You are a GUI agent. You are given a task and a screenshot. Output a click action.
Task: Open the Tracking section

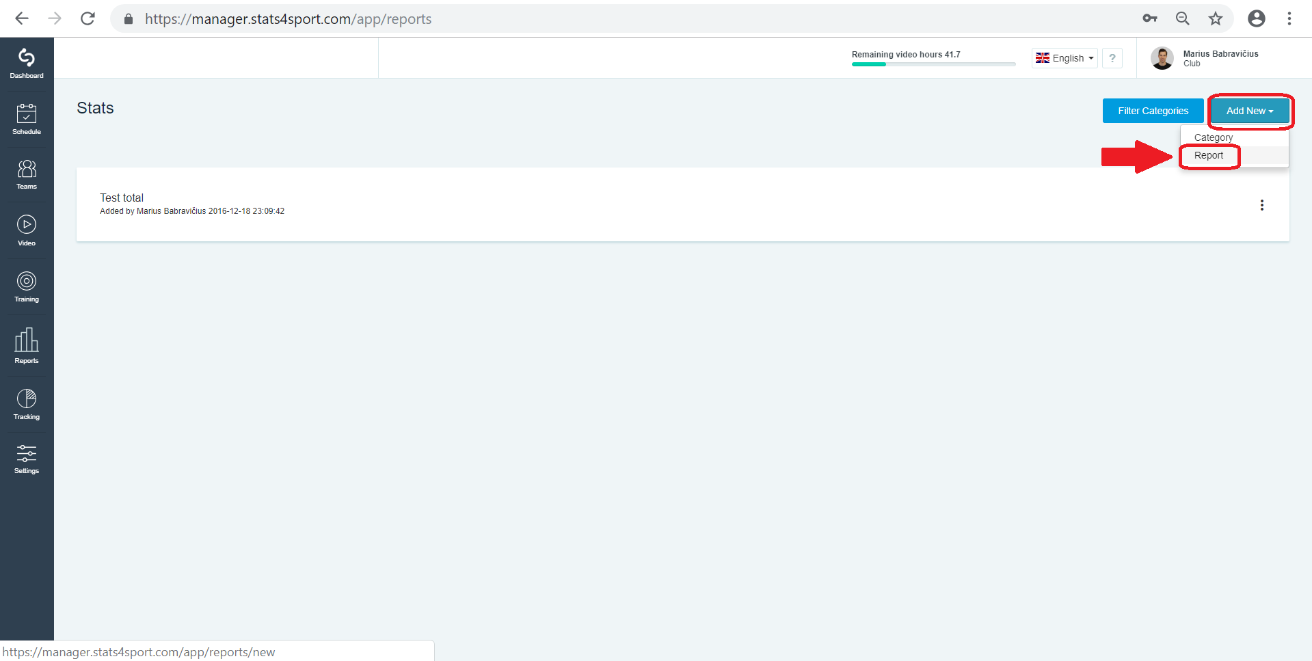27,405
